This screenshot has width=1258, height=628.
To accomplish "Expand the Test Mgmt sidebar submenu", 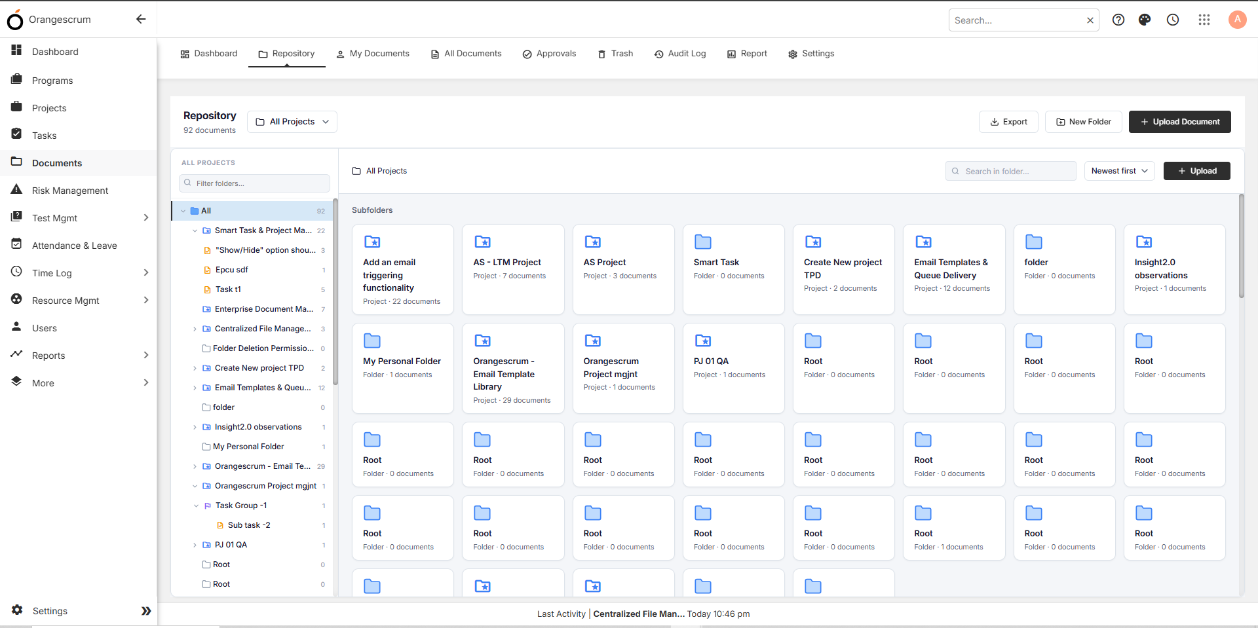I will click(146, 217).
